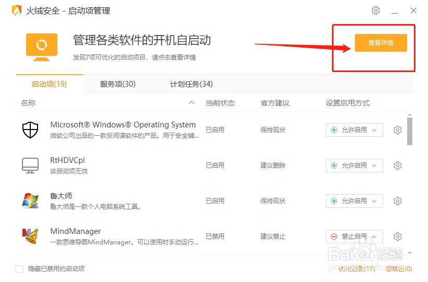Open the 优化记录(17) link
The height and width of the screenshot is (282, 428).
(357, 269)
